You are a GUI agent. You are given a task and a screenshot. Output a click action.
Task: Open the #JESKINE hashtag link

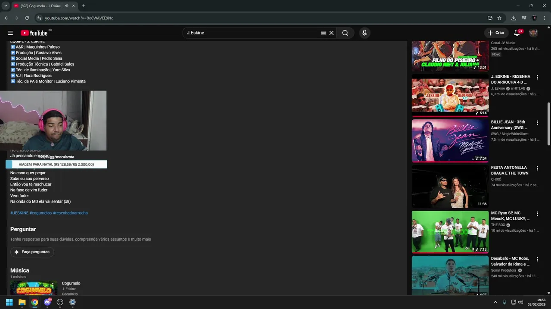click(19, 213)
